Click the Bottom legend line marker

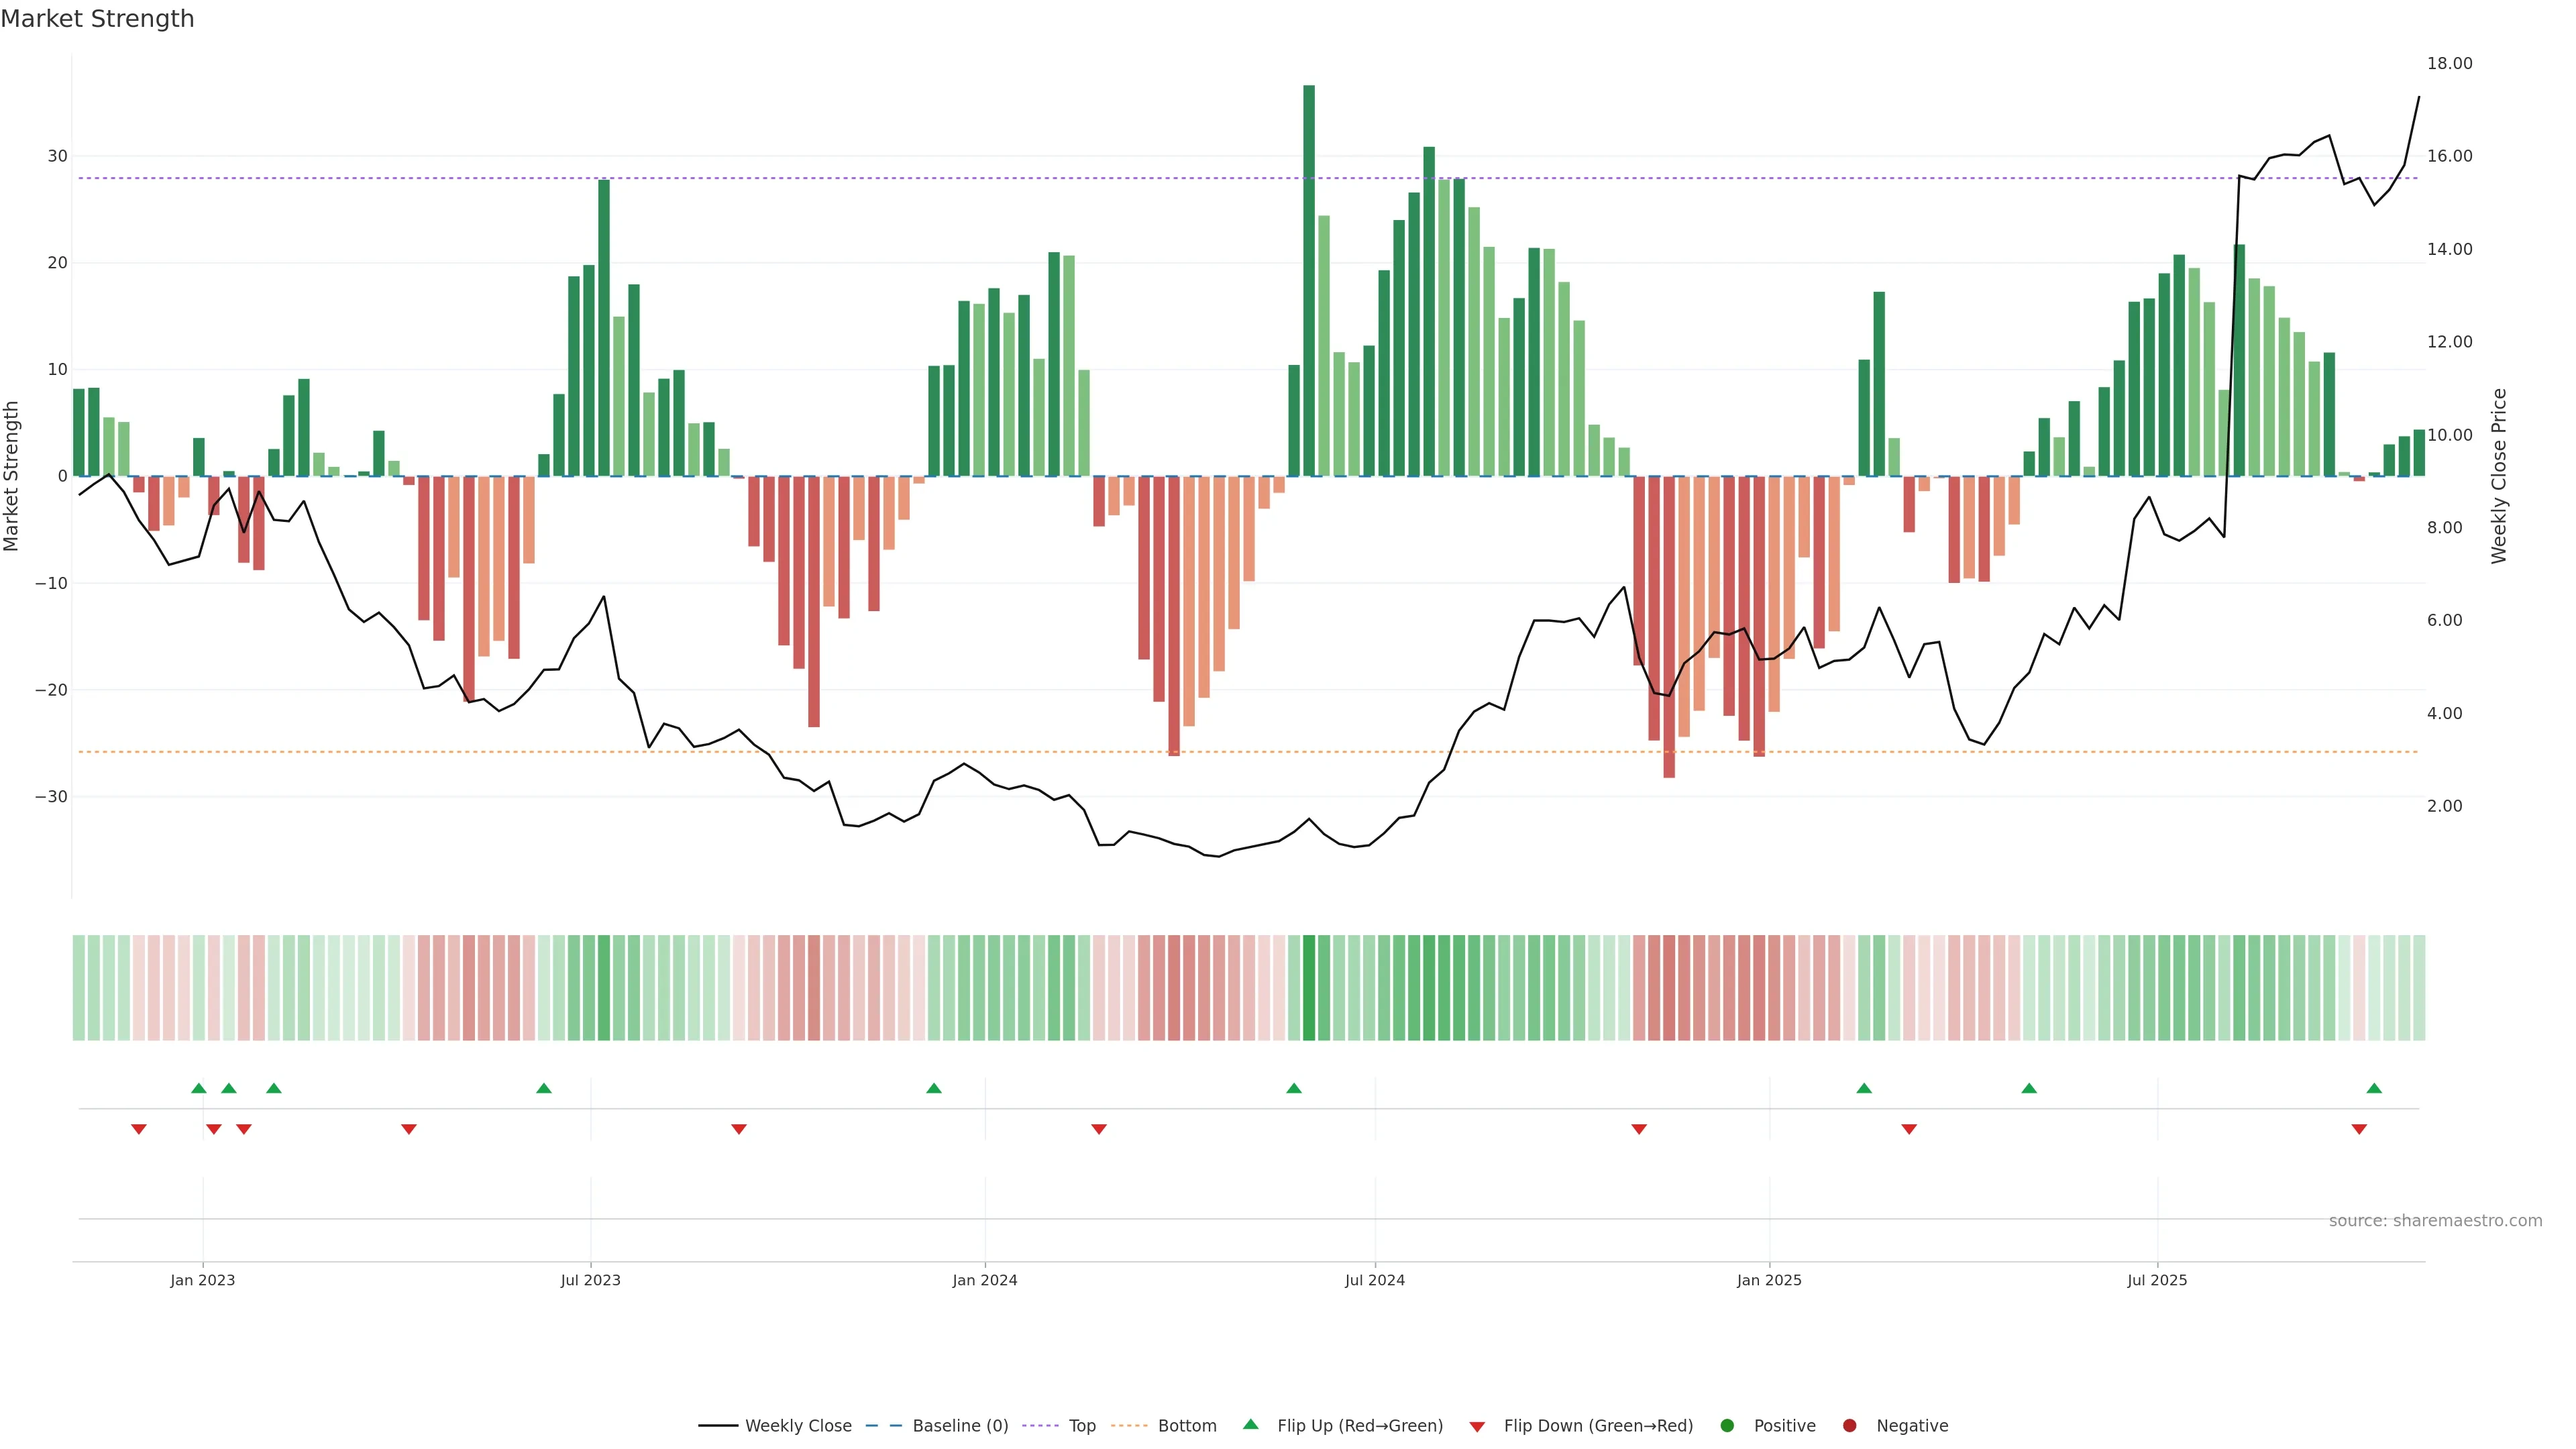[x=1129, y=1425]
